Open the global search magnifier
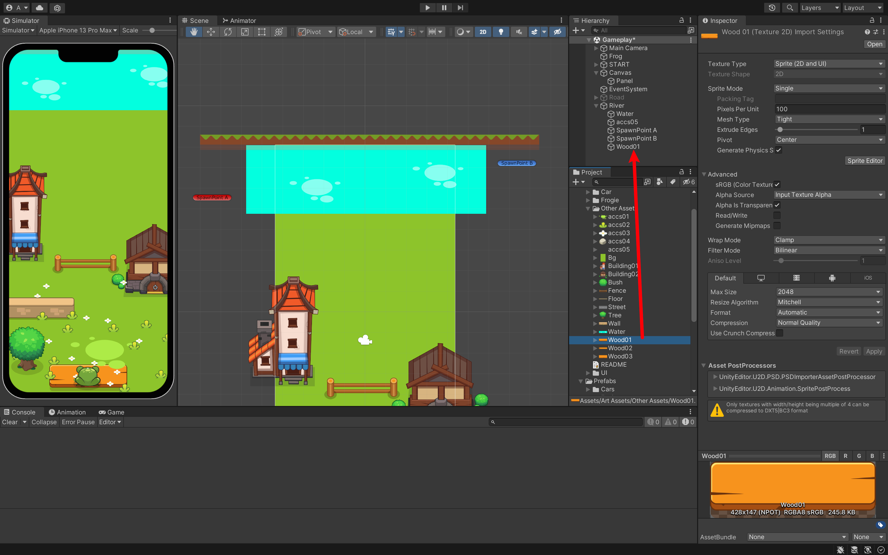 790,8
